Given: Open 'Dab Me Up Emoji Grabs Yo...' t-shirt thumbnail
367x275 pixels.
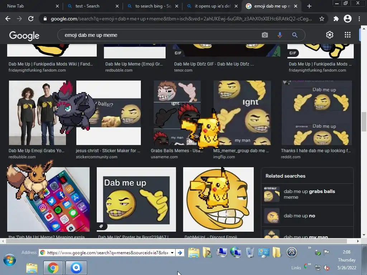Looking at the screenshot, I should (37, 113).
